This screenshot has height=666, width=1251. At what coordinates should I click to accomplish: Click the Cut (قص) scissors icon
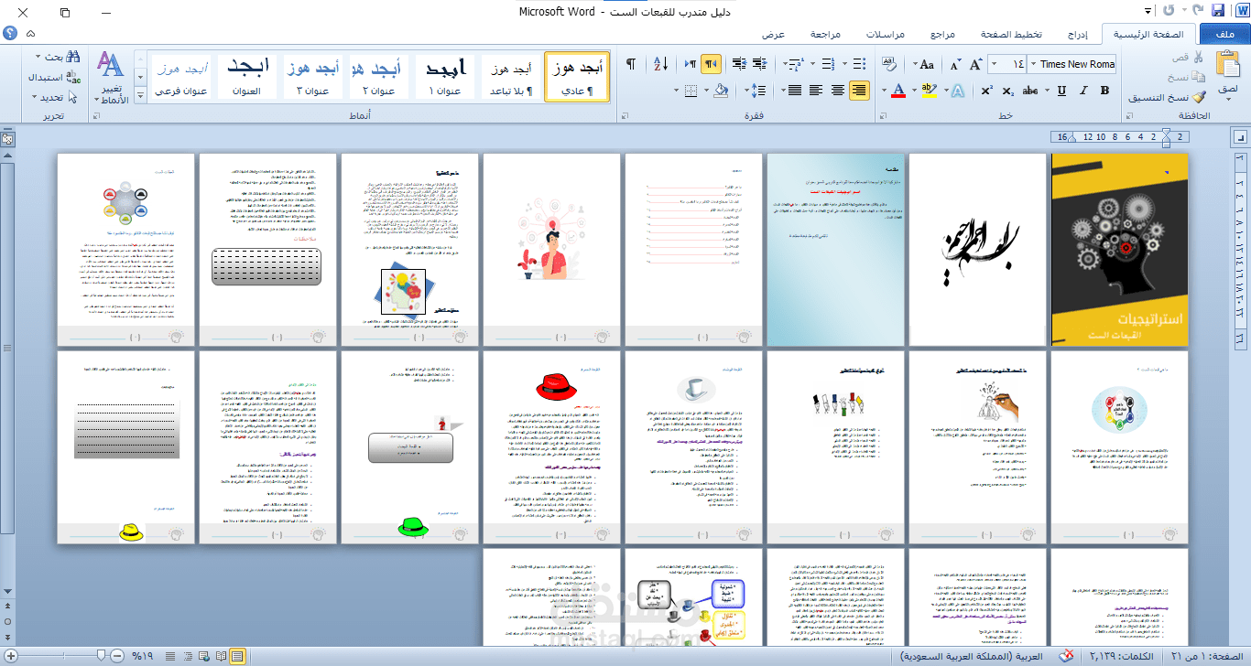1199,58
